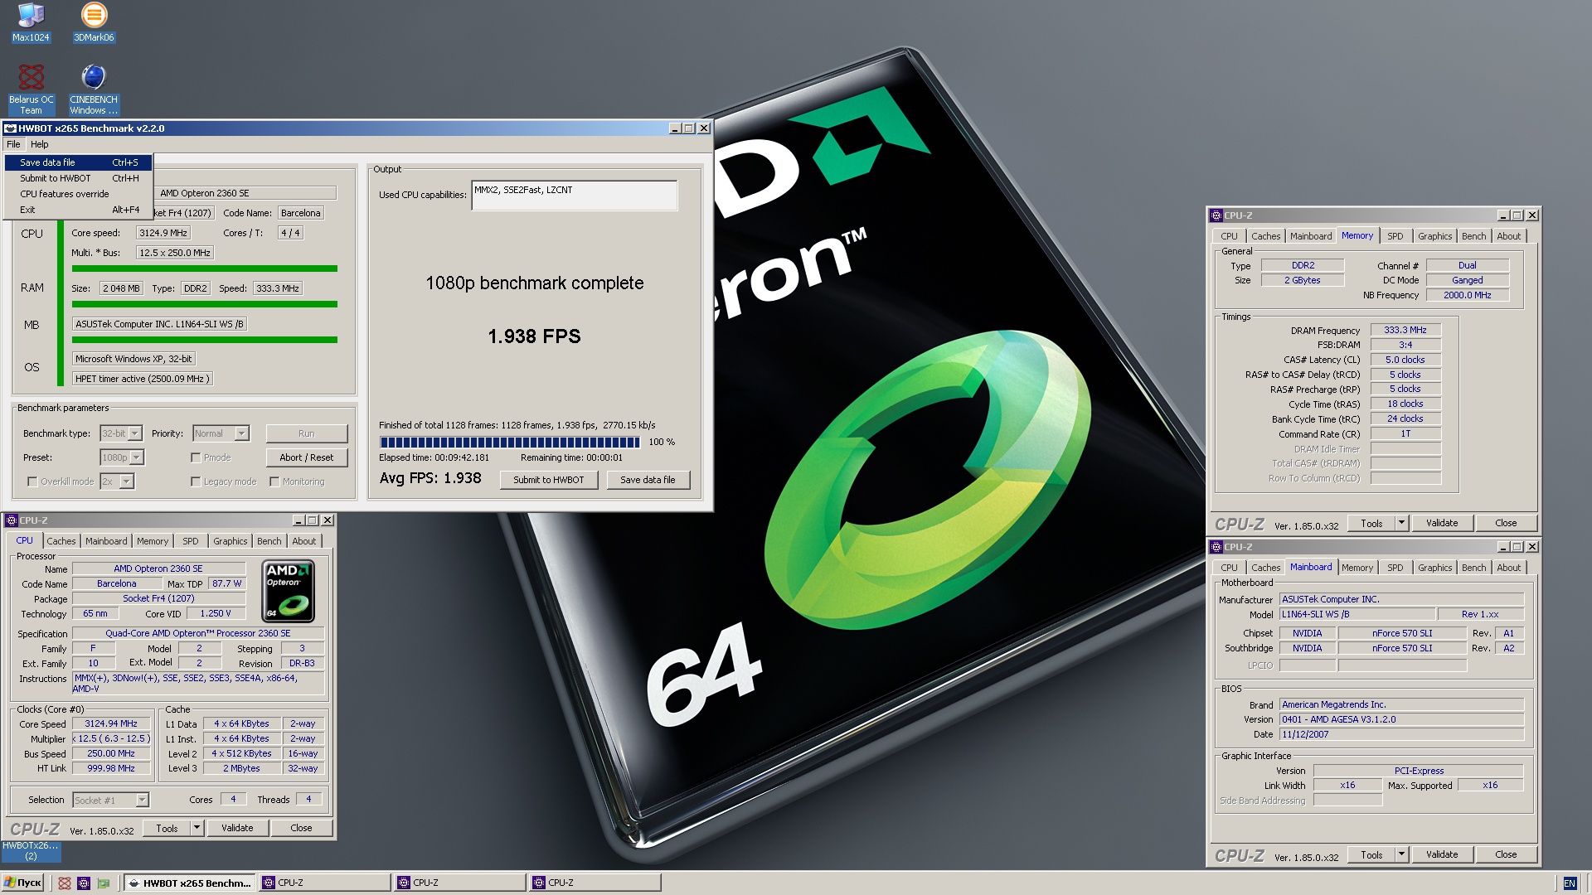Click title icon of CPU-Z Memory window
This screenshot has width=1592, height=895.
(x=1216, y=215)
